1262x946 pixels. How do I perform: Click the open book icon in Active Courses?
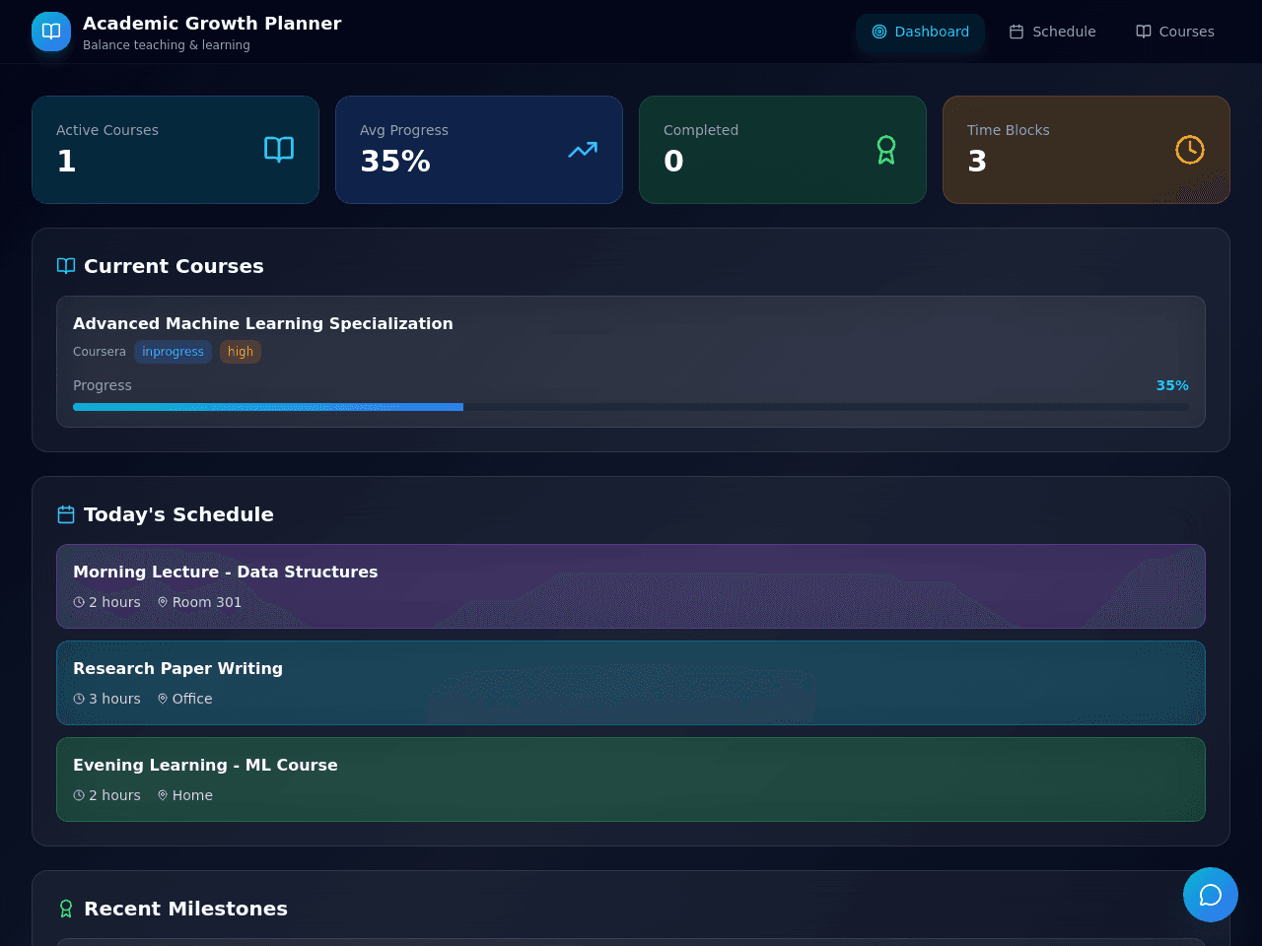(279, 150)
